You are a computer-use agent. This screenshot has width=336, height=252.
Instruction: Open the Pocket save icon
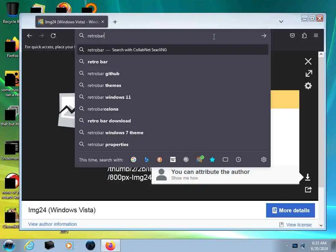(x=292, y=35)
